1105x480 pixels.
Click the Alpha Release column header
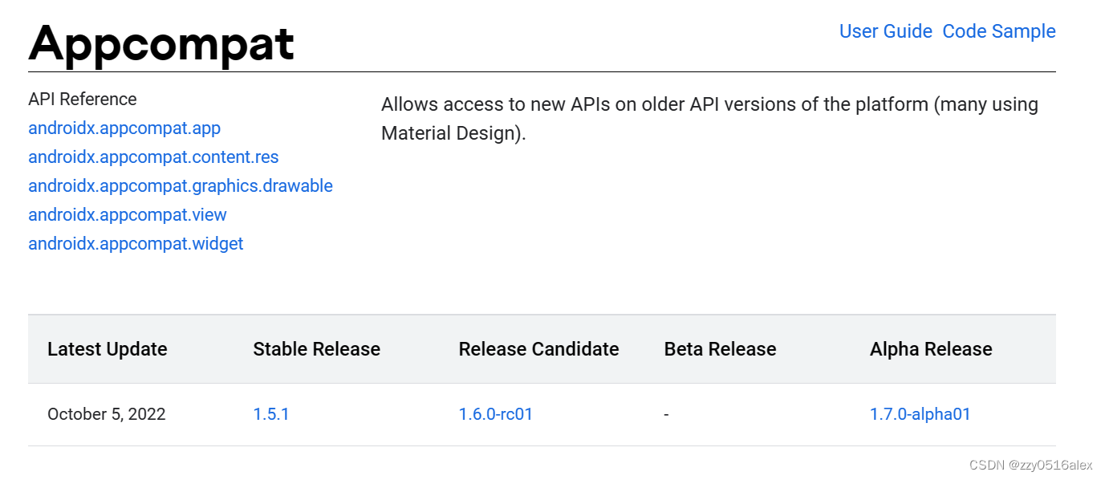pyautogui.click(x=931, y=349)
